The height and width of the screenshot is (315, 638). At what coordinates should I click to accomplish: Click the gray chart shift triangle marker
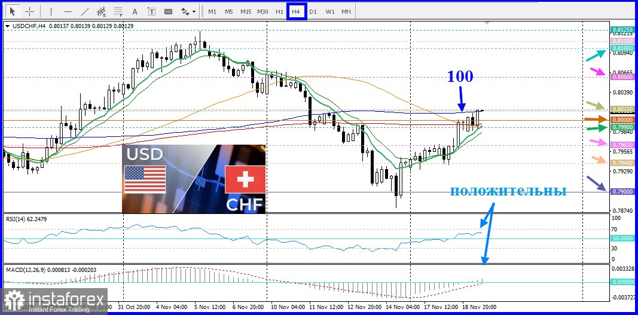tap(486, 23)
